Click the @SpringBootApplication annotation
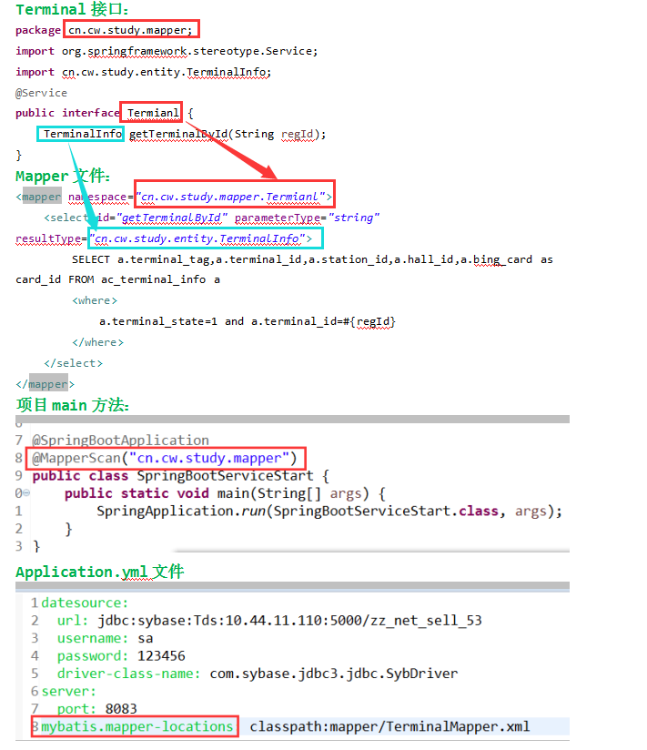This screenshot has width=647, height=750. [120, 440]
